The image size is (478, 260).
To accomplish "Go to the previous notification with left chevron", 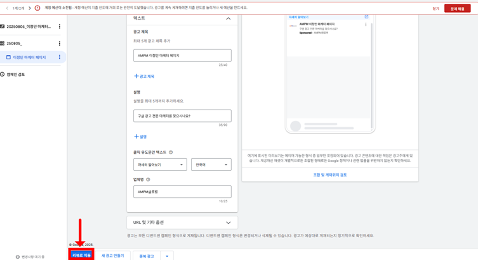I will click(7, 8).
